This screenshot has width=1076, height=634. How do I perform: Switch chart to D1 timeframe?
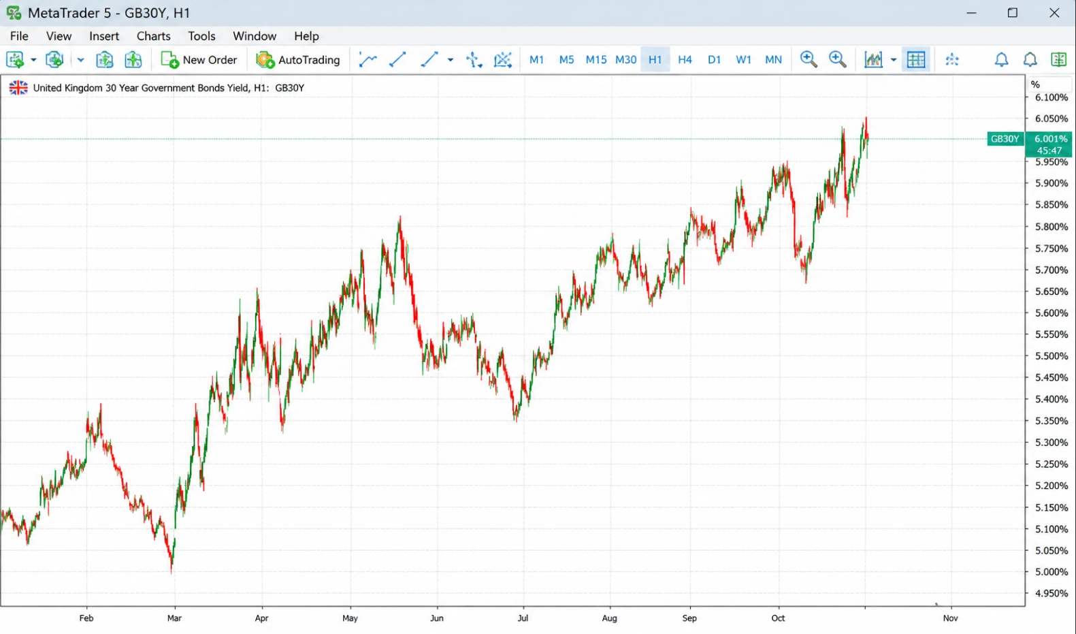[x=714, y=60]
